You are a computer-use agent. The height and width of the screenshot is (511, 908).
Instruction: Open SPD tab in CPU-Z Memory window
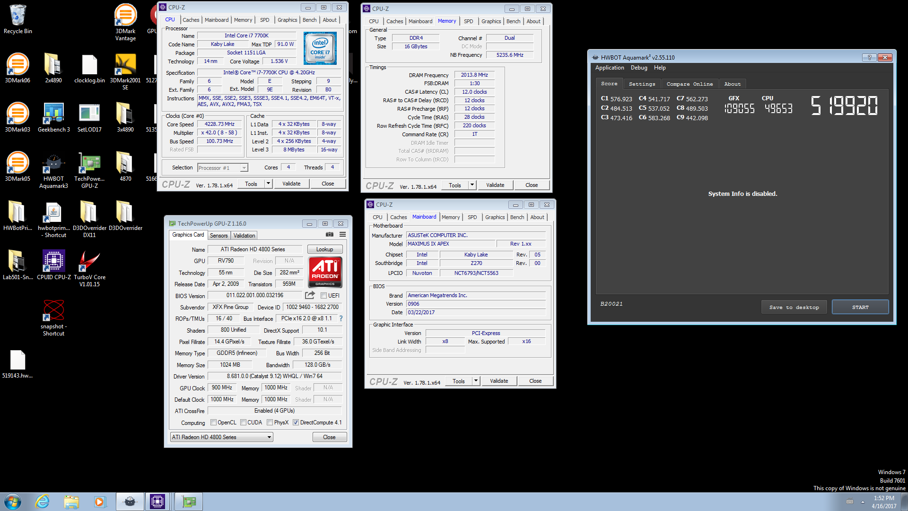tap(469, 21)
